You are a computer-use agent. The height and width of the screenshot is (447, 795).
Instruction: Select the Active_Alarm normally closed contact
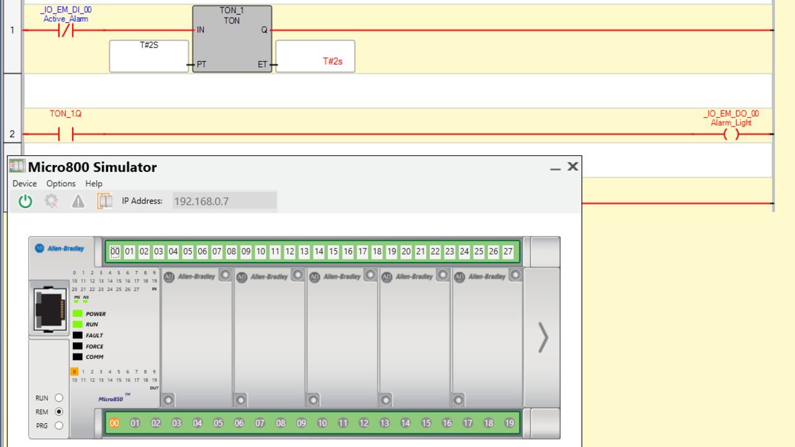pyautogui.click(x=66, y=30)
